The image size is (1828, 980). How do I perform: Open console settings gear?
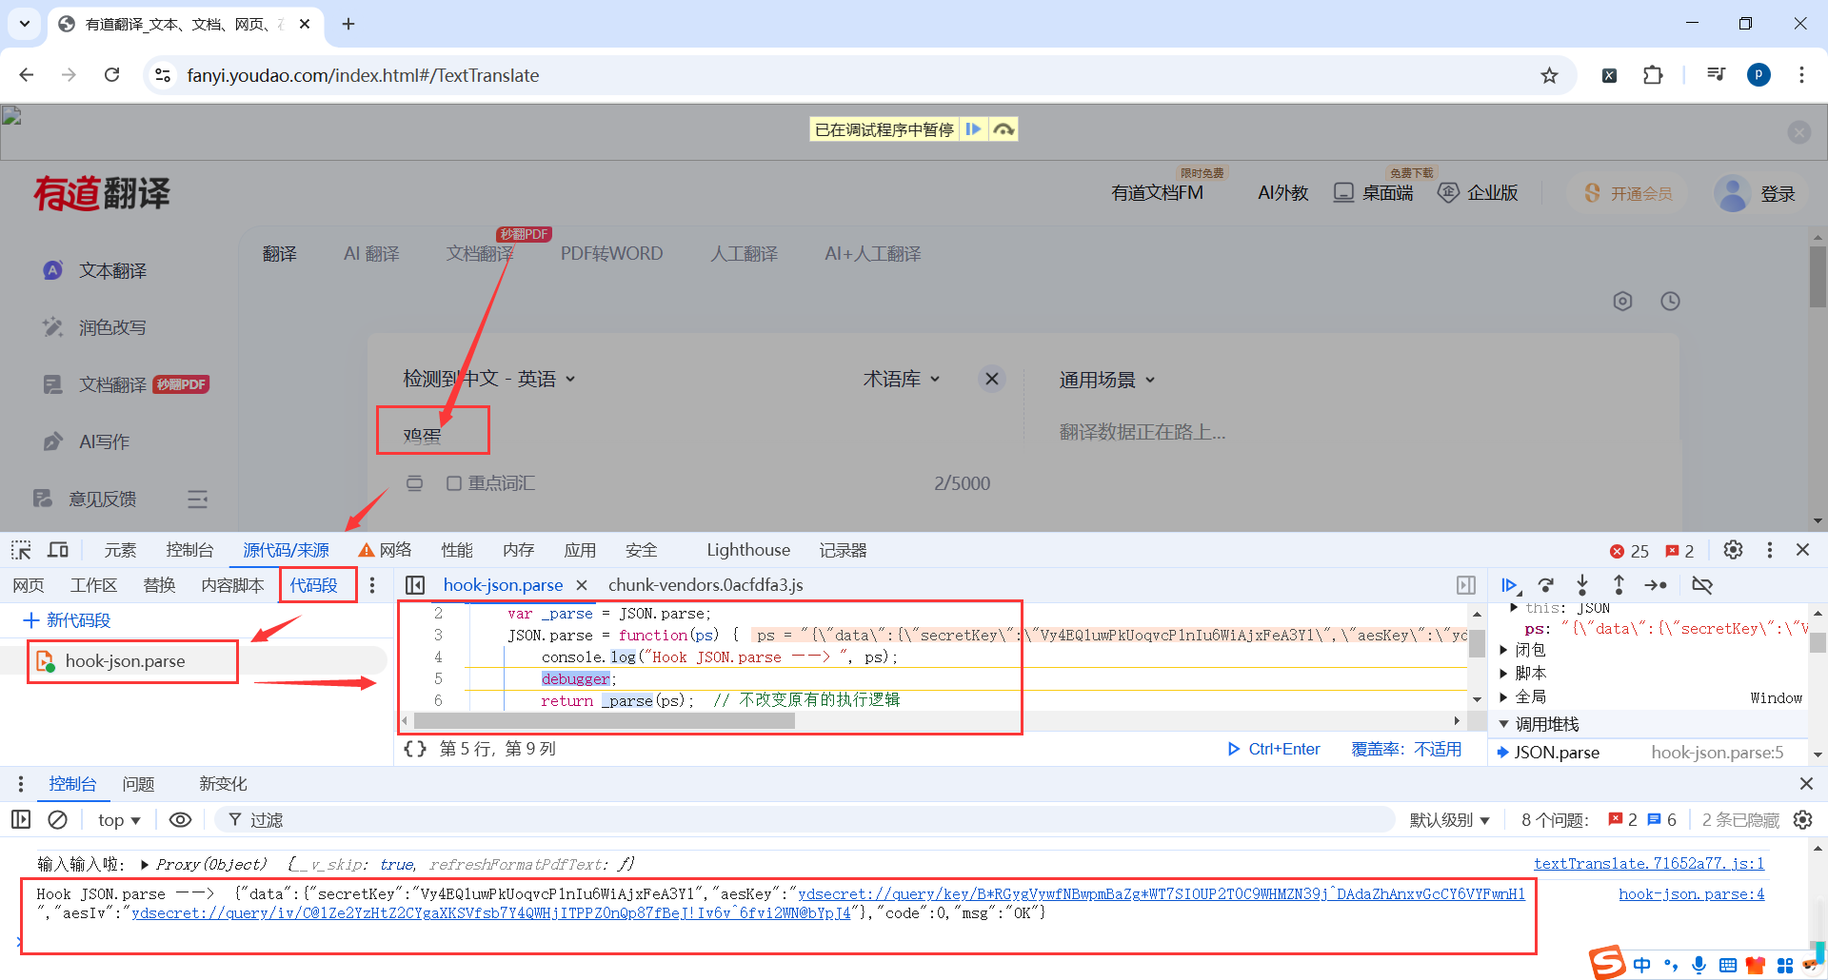[x=1802, y=819]
